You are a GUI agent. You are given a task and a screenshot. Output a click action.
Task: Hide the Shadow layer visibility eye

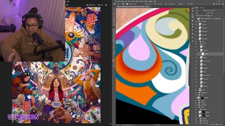pos(196,54)
